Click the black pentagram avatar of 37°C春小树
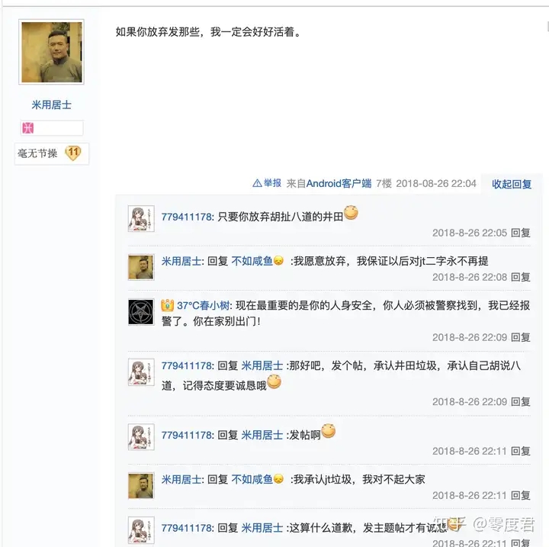The height and width of the screenshot is (547, 549). (x=141, y=311)
